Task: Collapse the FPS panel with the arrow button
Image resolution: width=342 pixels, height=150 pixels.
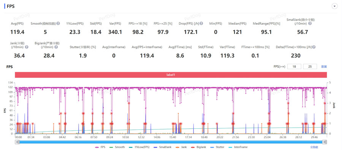Action: (334, 6)
